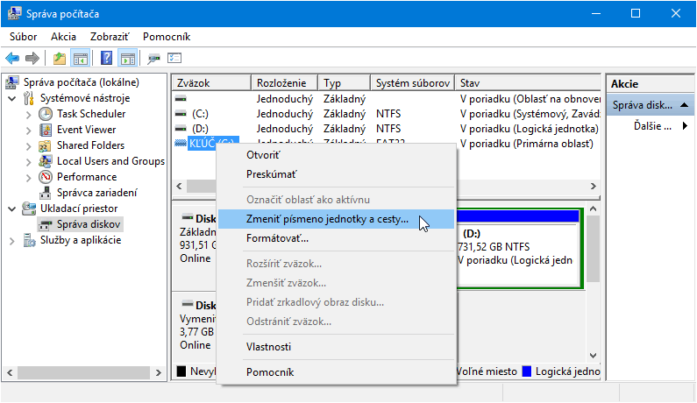Click the blue Help question mark icon

[106, 59]
